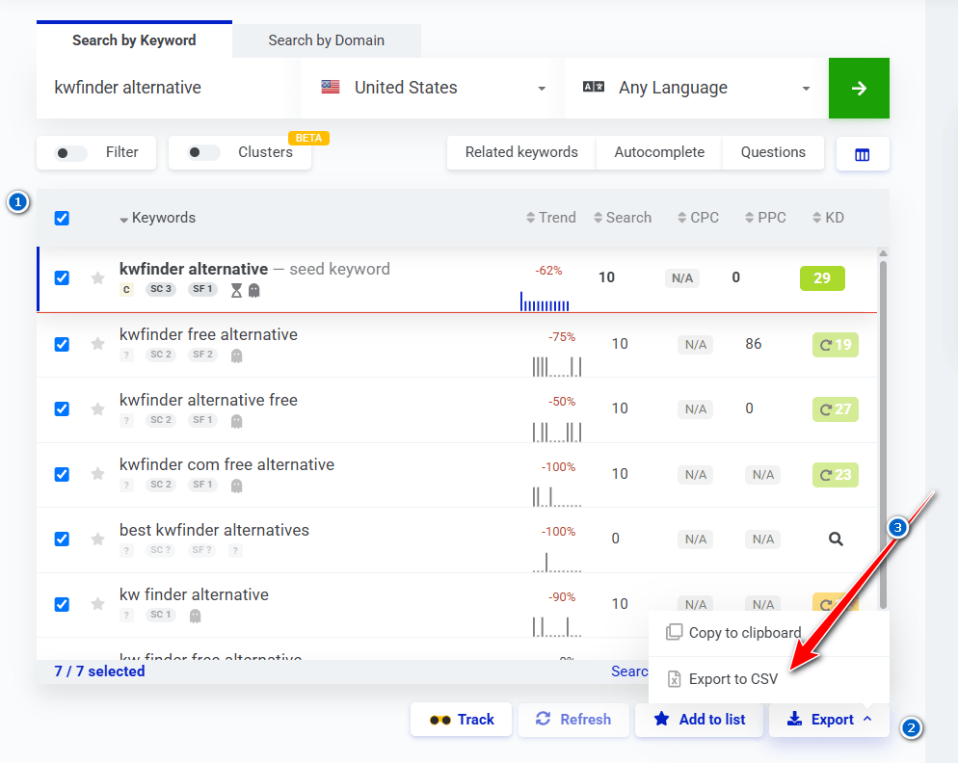Click the BETA badge on Clusters
This screenshot has width=958, height=763.
[x=308, y=138]
